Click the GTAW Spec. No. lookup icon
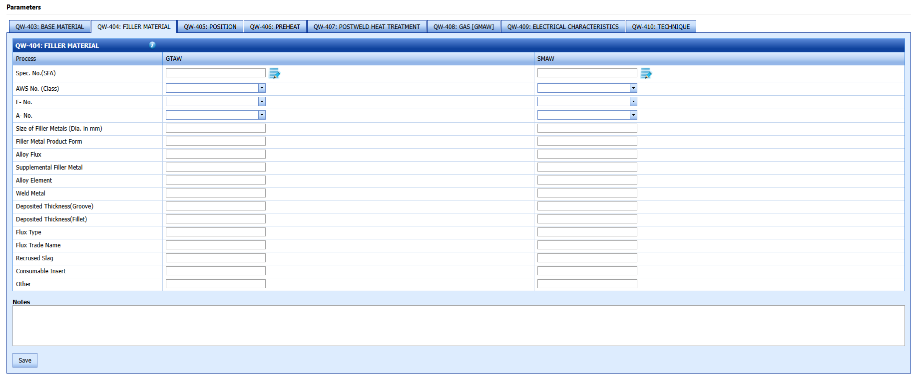This screenshot has height=379, width=915. pos(275,73)
